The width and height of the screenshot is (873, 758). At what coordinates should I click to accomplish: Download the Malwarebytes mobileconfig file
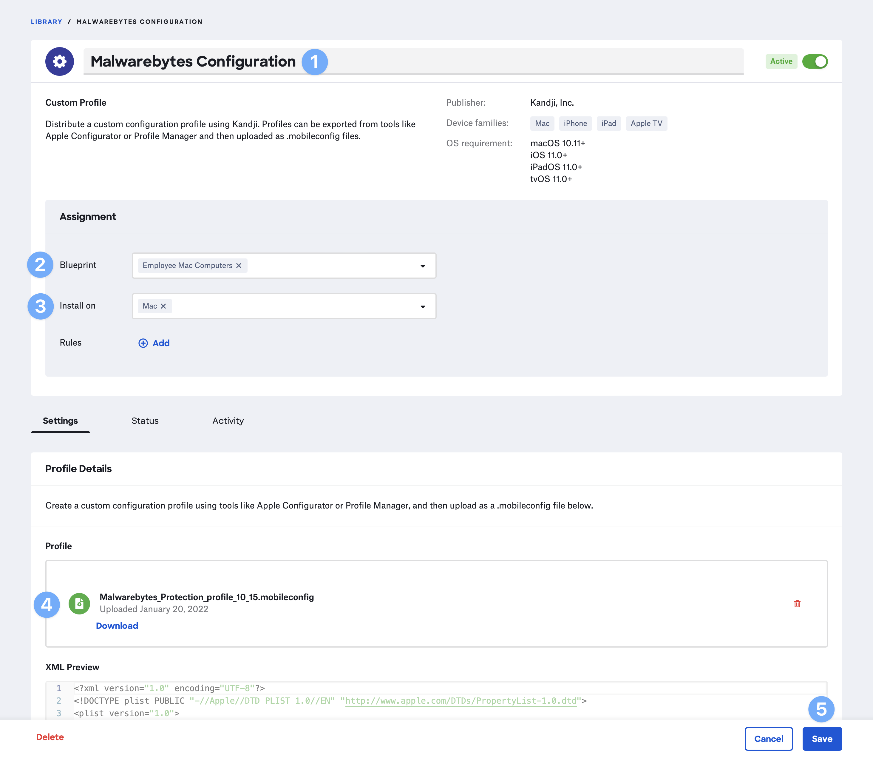pos(117,625)
